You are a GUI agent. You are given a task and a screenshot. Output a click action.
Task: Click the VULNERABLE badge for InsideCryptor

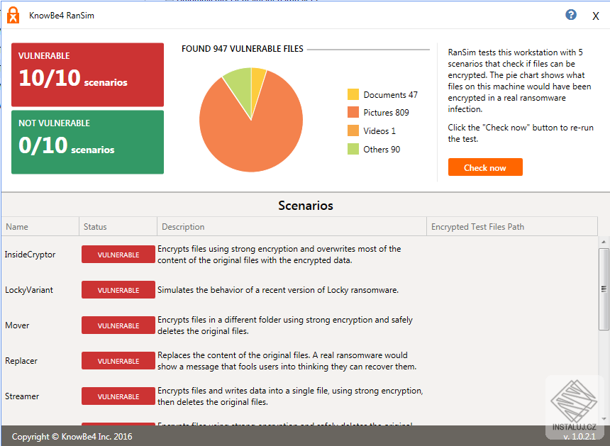point(118,255)
